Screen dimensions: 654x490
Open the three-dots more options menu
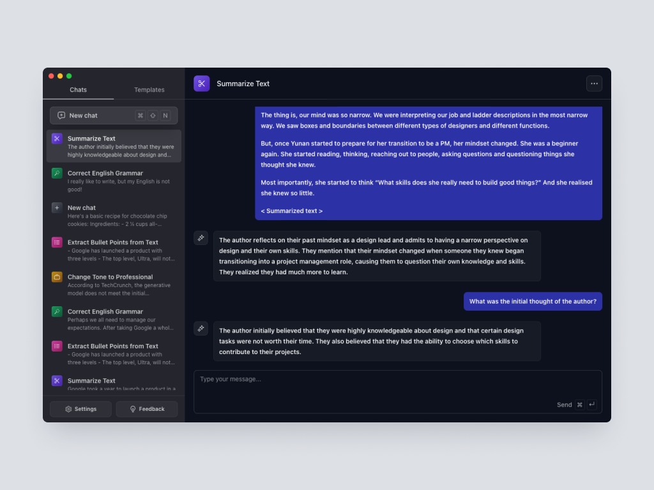[x=594, y=84]
